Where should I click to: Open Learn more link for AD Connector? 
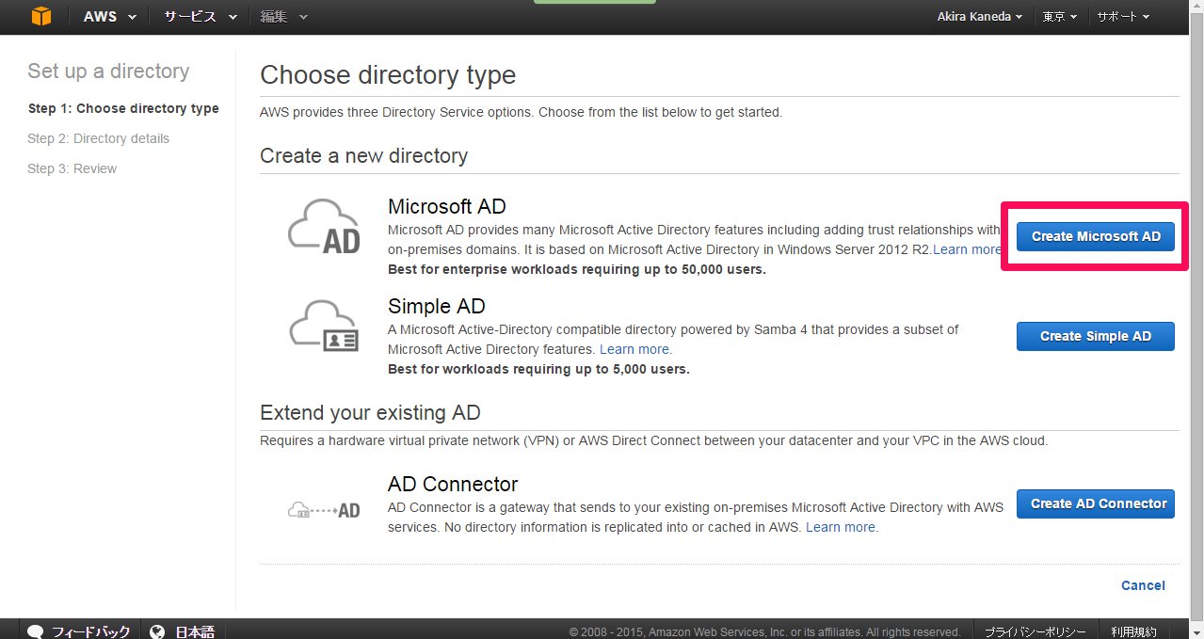click(842, 527)
